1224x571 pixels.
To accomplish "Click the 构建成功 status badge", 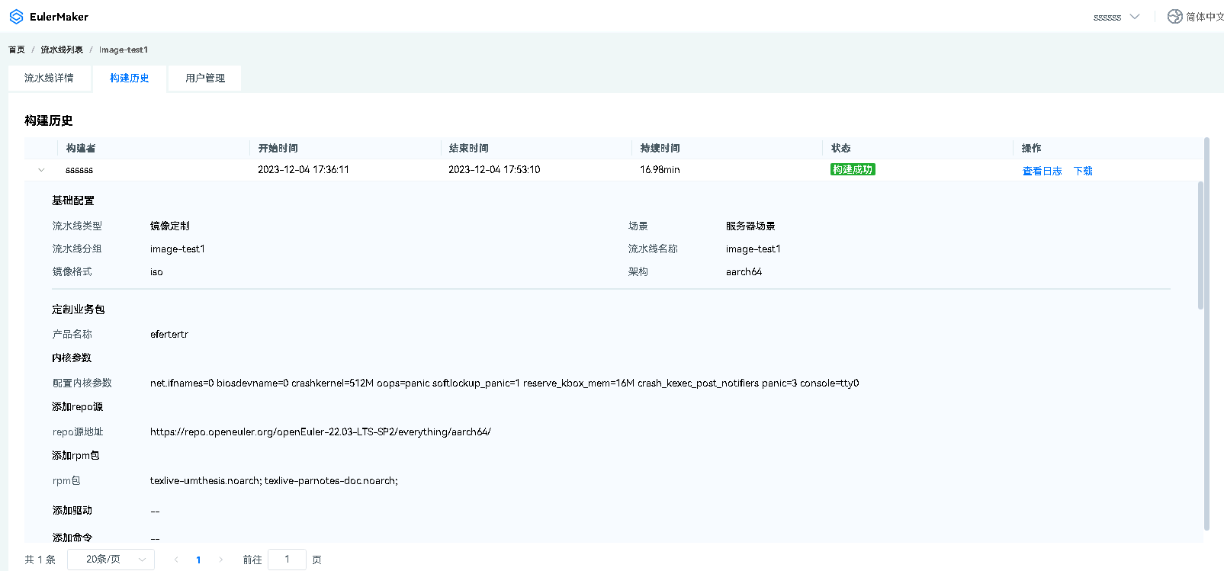I will [853, 169].
